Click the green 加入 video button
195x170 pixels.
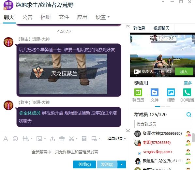point(184,71)
